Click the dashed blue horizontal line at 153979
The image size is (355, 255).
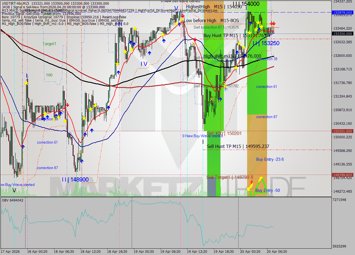pyautogui.click(x=305, y=12)
